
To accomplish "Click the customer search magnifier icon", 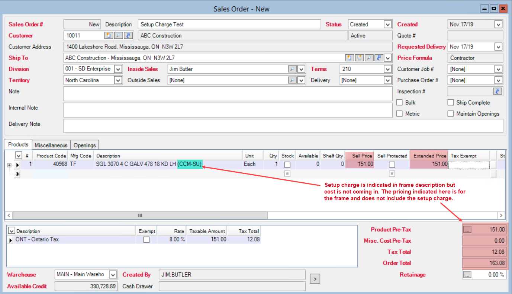I will tap(118, 36).
